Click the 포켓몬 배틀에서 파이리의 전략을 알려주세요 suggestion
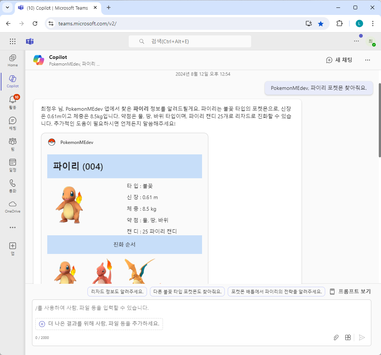Image resolution: width=381 pixels, height=355 pixels. click(x=276, y=292)
